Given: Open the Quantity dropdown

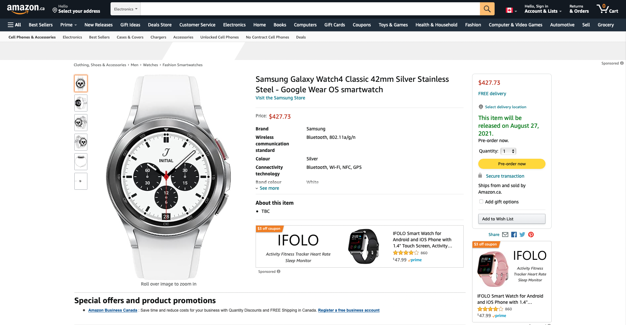Looking at the screenshot, I should click(508, 151).
